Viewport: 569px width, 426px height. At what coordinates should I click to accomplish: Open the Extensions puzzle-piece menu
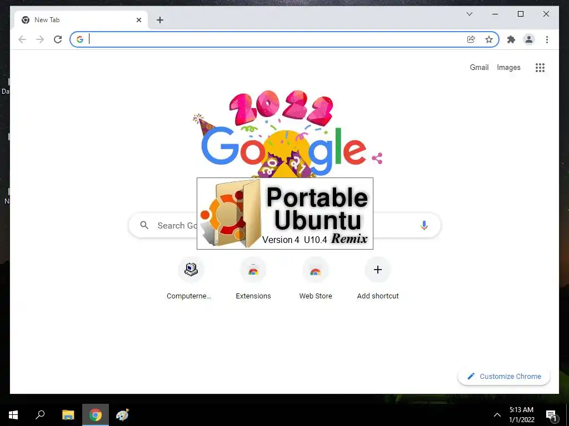pyautogui.click(x=511, y=39)
